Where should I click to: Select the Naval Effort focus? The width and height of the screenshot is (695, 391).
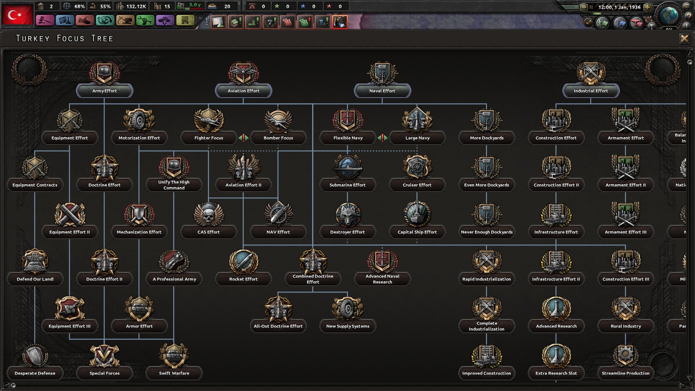tap(383, 80)
